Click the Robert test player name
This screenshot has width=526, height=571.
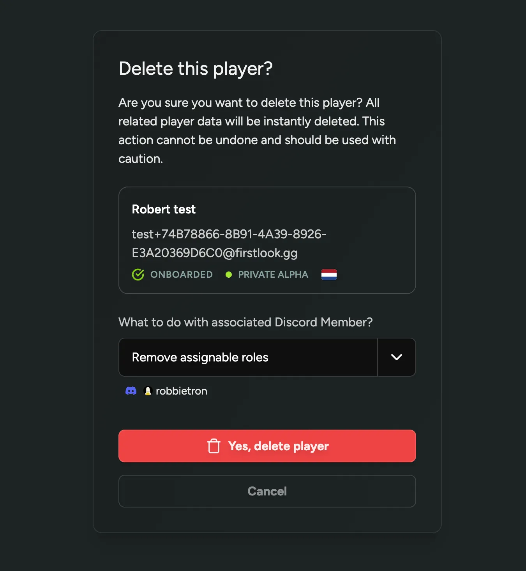tap(164, 209)
